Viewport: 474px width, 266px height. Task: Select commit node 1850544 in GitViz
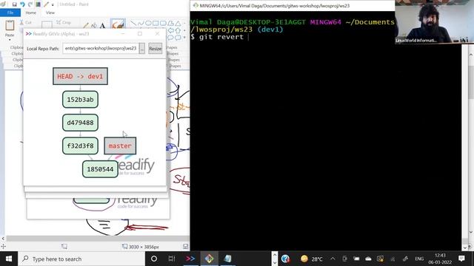100,169
